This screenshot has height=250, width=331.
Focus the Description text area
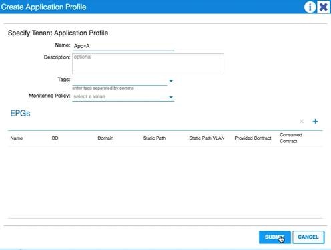(148, 64)
